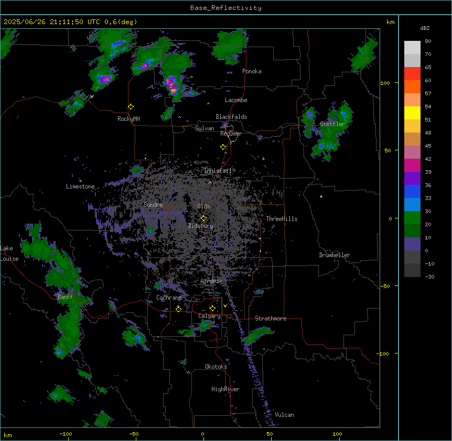Click the Limestone label
The width and height of the screenshot is (452, 441).
80,186
